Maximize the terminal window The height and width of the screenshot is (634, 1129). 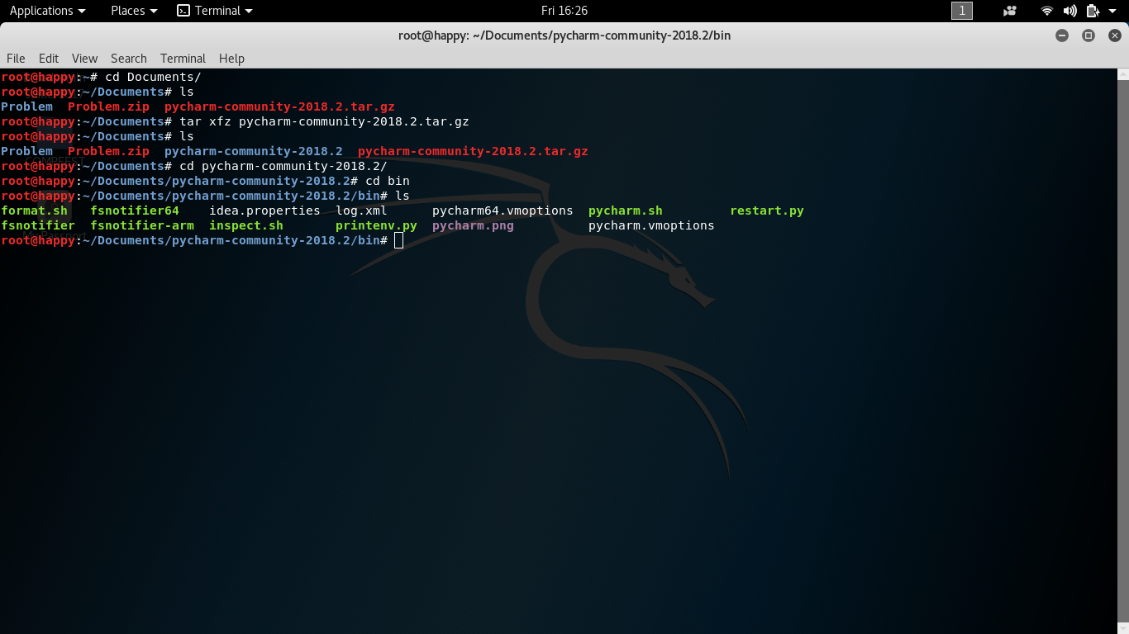[1089, 35]
